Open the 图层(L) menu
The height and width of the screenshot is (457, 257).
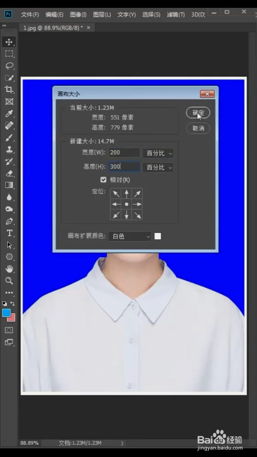(102, 15)
